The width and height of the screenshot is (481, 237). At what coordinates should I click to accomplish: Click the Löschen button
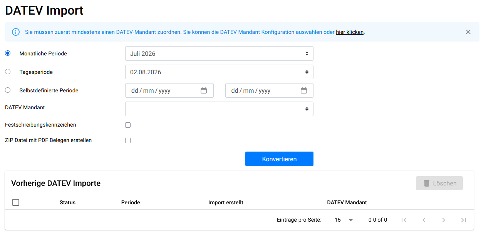(x=439, y=183)
